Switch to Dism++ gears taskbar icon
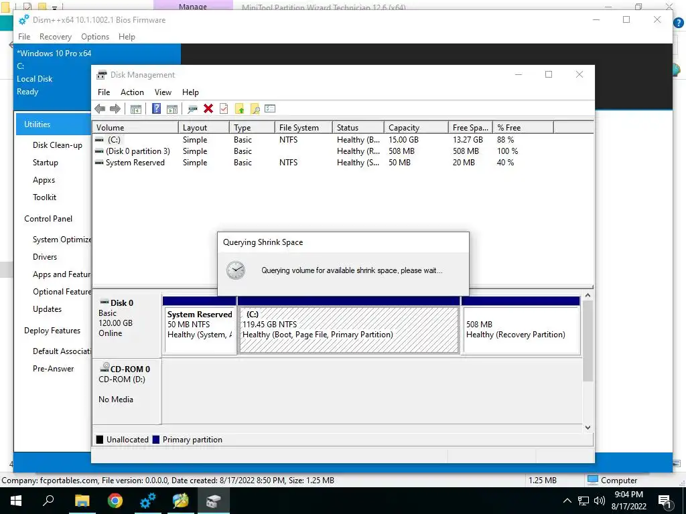 [148, 501]
